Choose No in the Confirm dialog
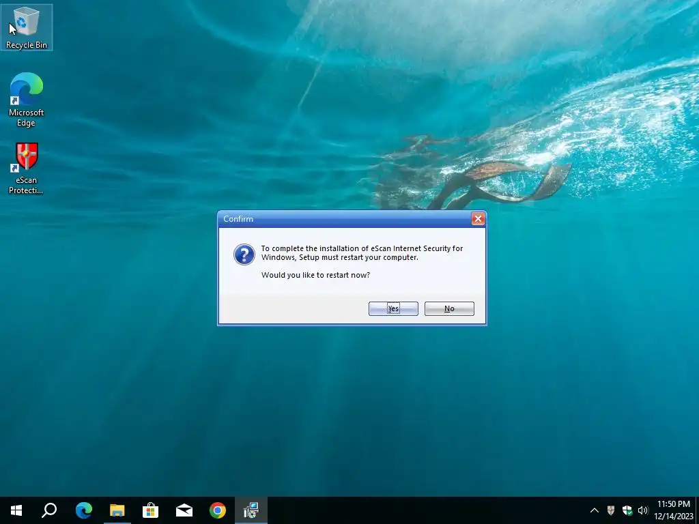This screenshot has width=699, height=524. tap(449, 308)
